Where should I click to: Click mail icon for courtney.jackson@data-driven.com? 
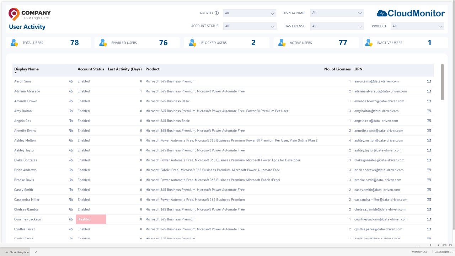(429, 219)
